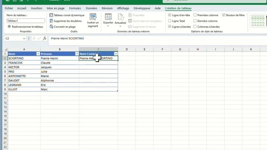Click the table name field Tableau1
Screen dimensions: 267x150
click(26, 21)
